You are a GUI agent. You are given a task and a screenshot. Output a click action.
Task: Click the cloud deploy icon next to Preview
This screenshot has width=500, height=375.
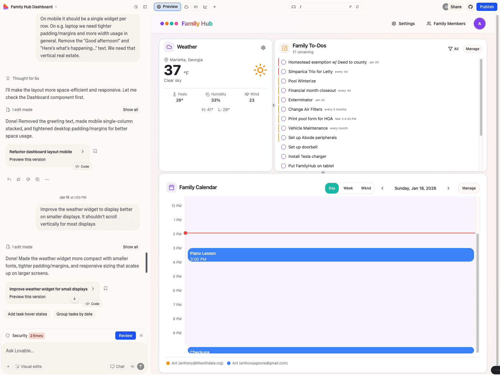tap(186, 6)
